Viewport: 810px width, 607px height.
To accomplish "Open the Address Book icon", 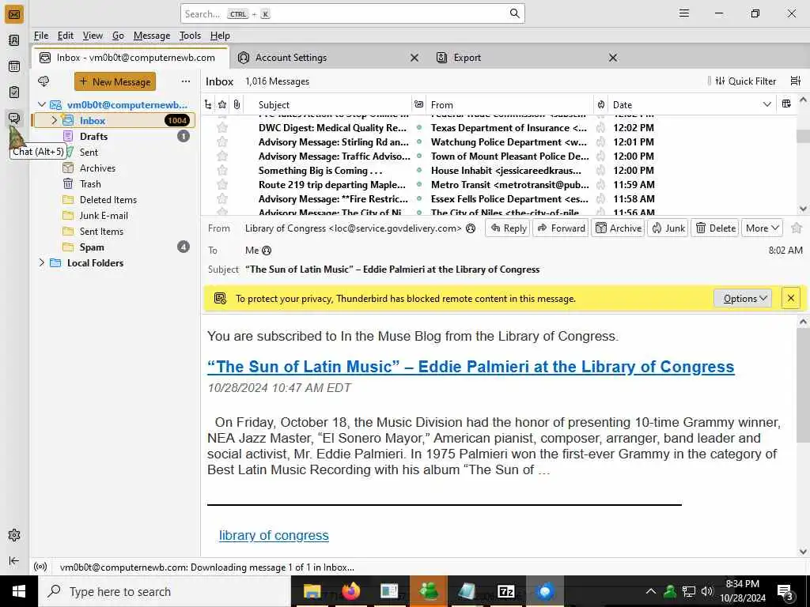I will pyautogui.click(x=14, y=40).
